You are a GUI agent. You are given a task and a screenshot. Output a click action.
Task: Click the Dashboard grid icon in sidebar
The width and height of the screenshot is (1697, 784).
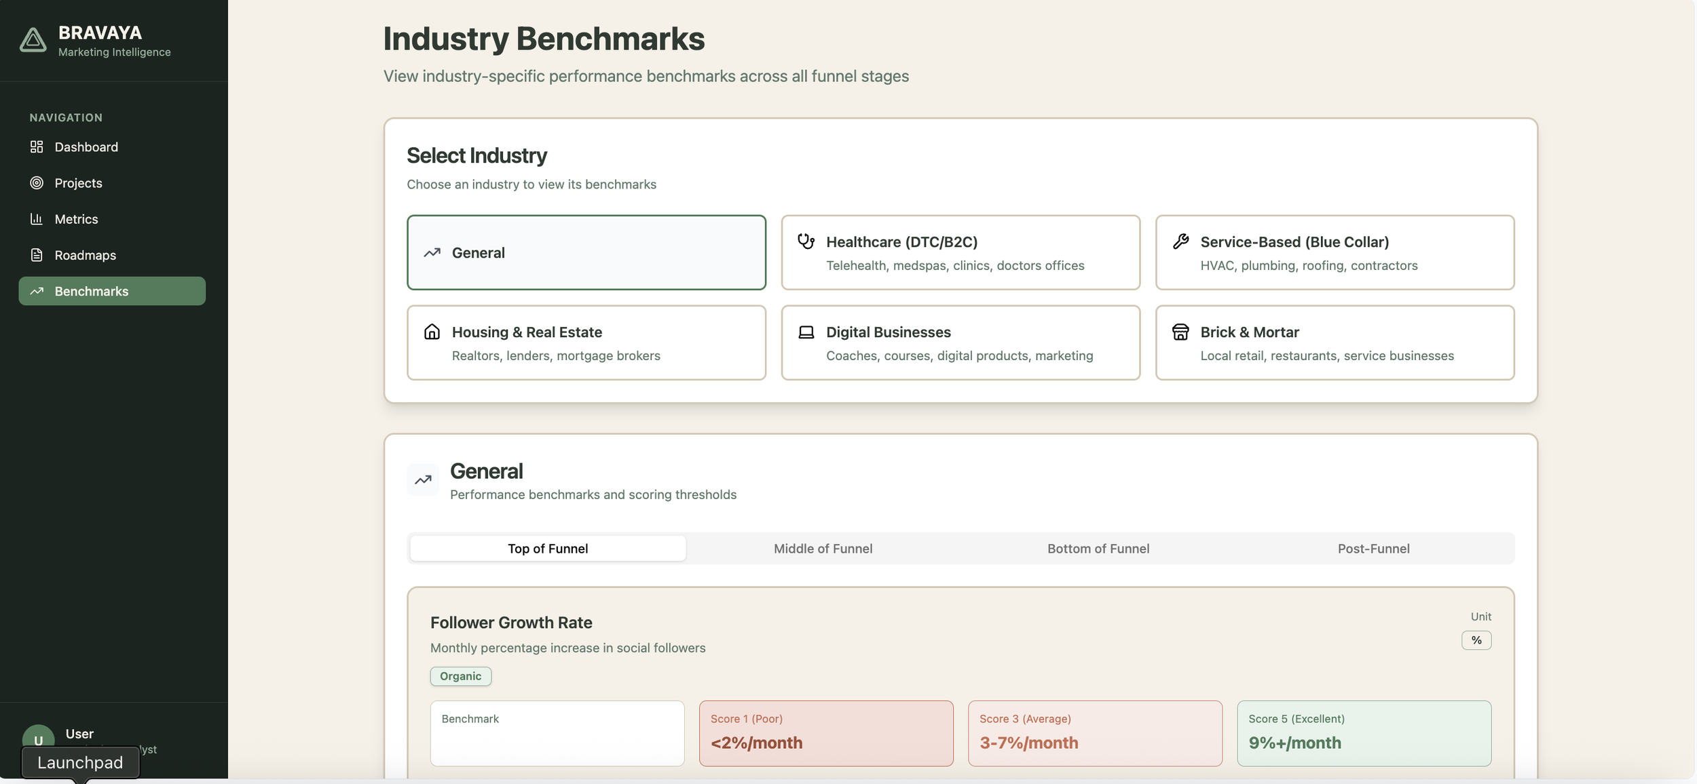(x=37, y=146)
